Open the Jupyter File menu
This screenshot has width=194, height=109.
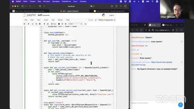(x=26, y=20)
